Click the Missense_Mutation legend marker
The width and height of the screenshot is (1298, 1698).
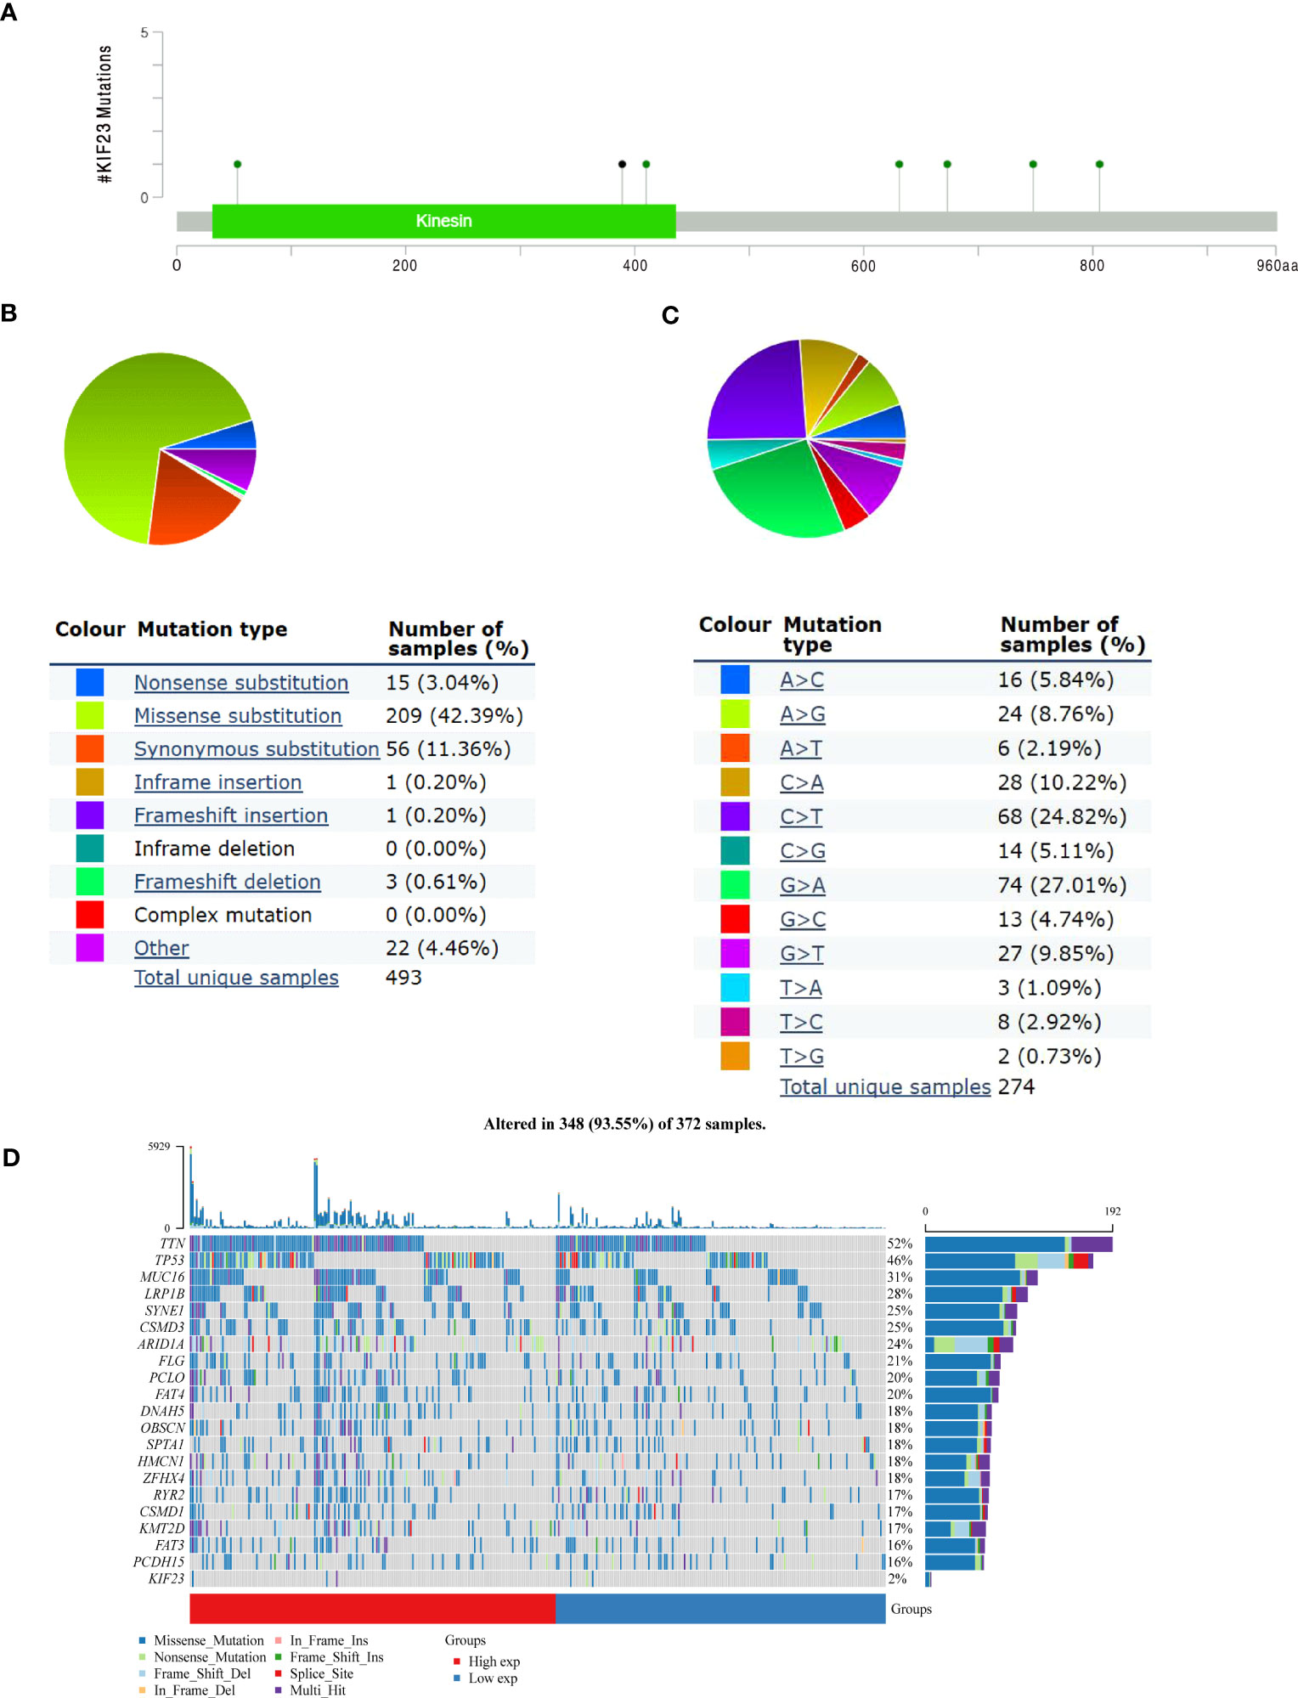143,1640
